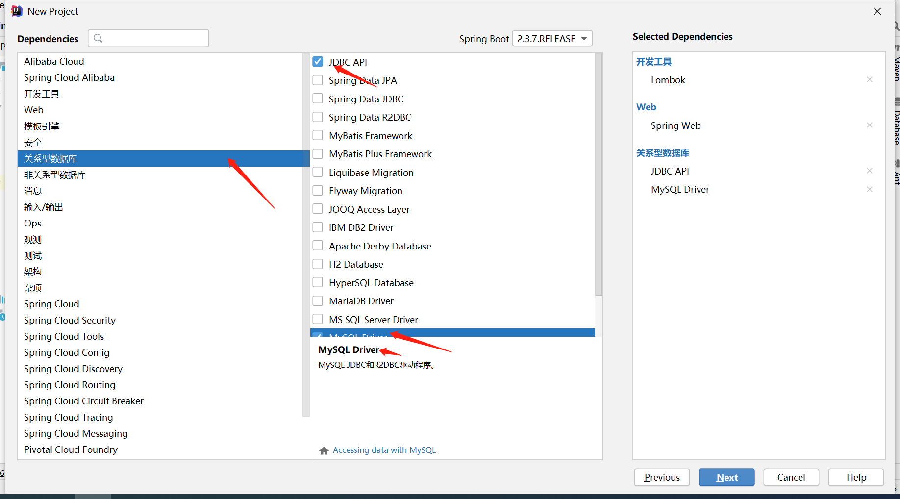Check the Spring Data JPA option
The height and width of the screenshot is (499, 900).
pos(318,80)
